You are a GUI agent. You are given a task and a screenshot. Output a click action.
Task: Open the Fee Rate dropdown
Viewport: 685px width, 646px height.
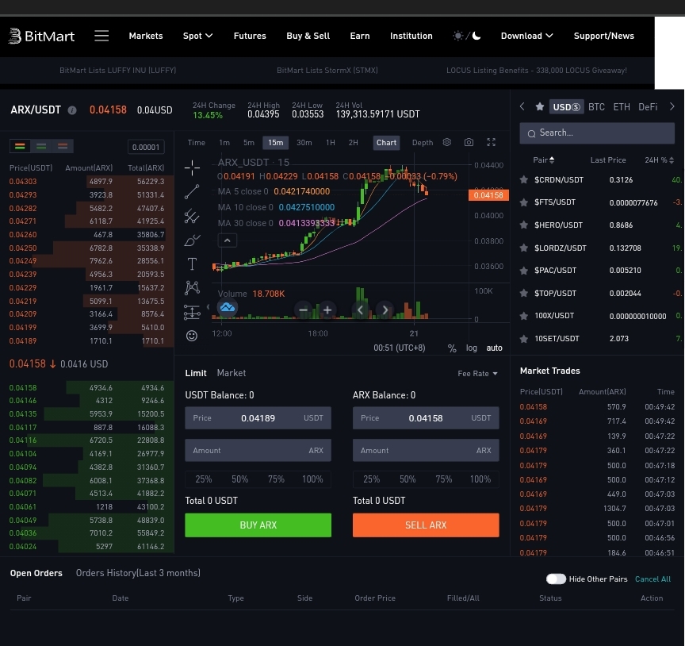477,374
